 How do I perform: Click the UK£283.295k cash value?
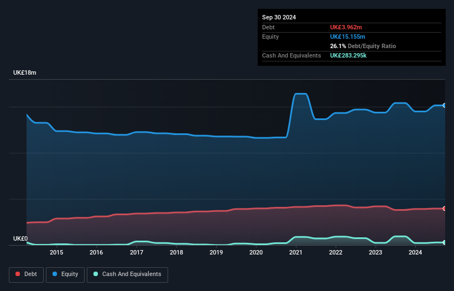pyautogui.click(x=348, y=55)
